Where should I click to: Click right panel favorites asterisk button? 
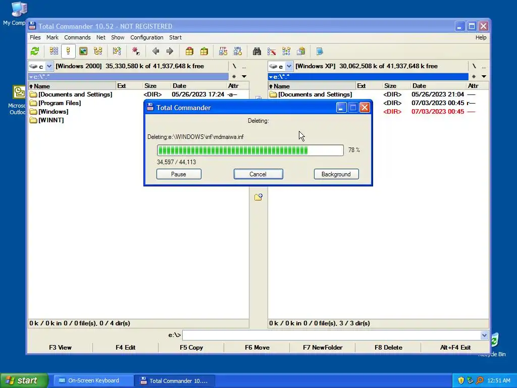tap(474, 77)
